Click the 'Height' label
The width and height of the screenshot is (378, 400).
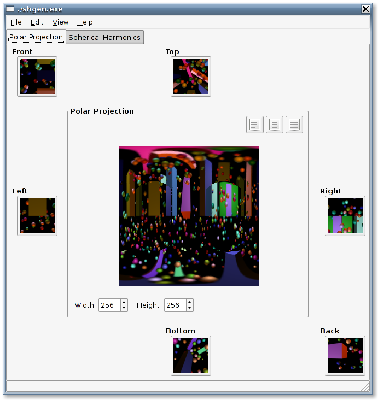(148, 305)
